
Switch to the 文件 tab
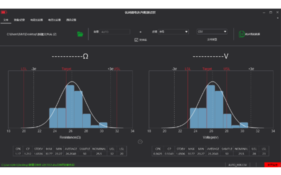coord(6,20)
